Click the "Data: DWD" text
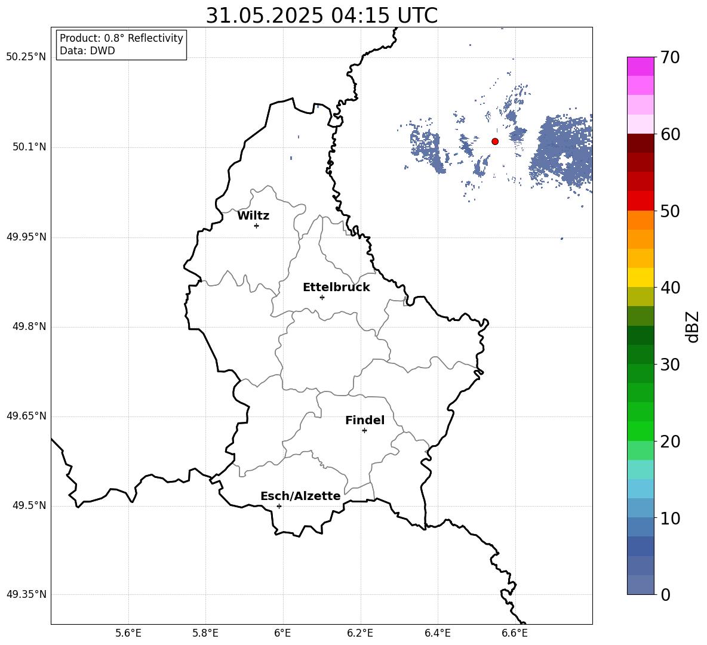The image size is (707, 645). [x=87, y=51]
